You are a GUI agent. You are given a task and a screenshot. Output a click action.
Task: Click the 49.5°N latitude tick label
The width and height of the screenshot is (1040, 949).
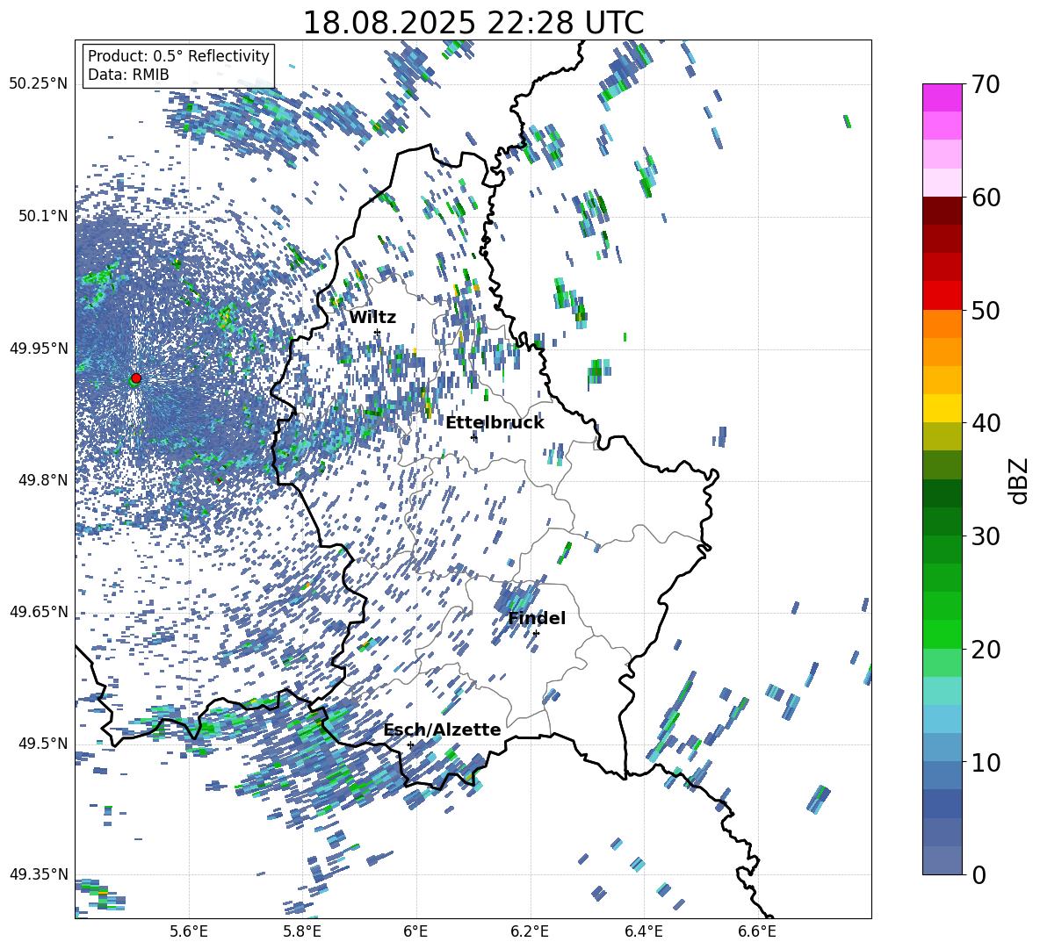tap(43, 743)
